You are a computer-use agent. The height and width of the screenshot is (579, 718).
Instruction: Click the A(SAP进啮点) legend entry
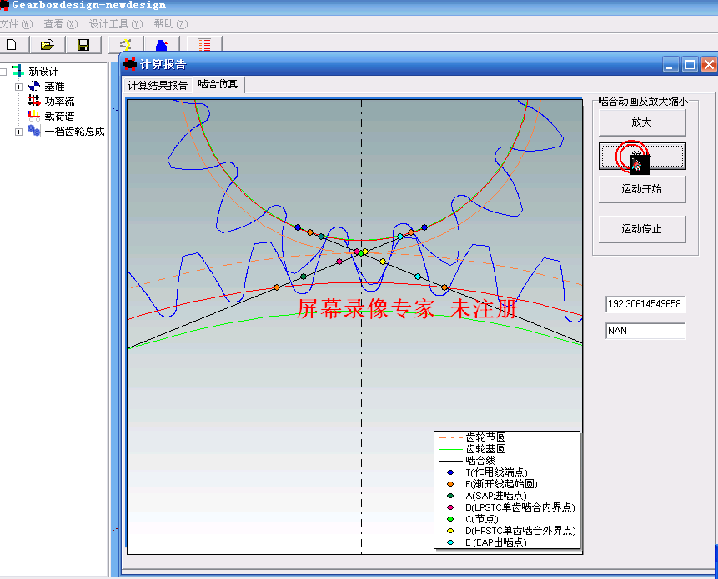click(x=487, y=496)
